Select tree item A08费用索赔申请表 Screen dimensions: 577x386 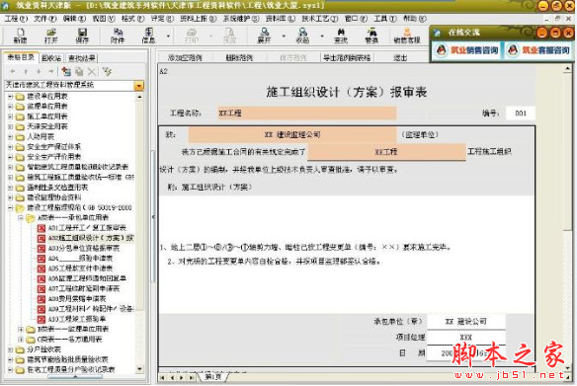click(77, 298)
